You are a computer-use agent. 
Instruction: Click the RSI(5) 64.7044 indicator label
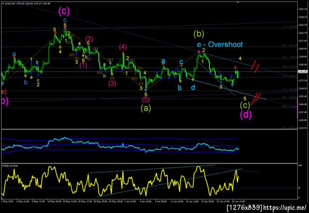[10, 166]
